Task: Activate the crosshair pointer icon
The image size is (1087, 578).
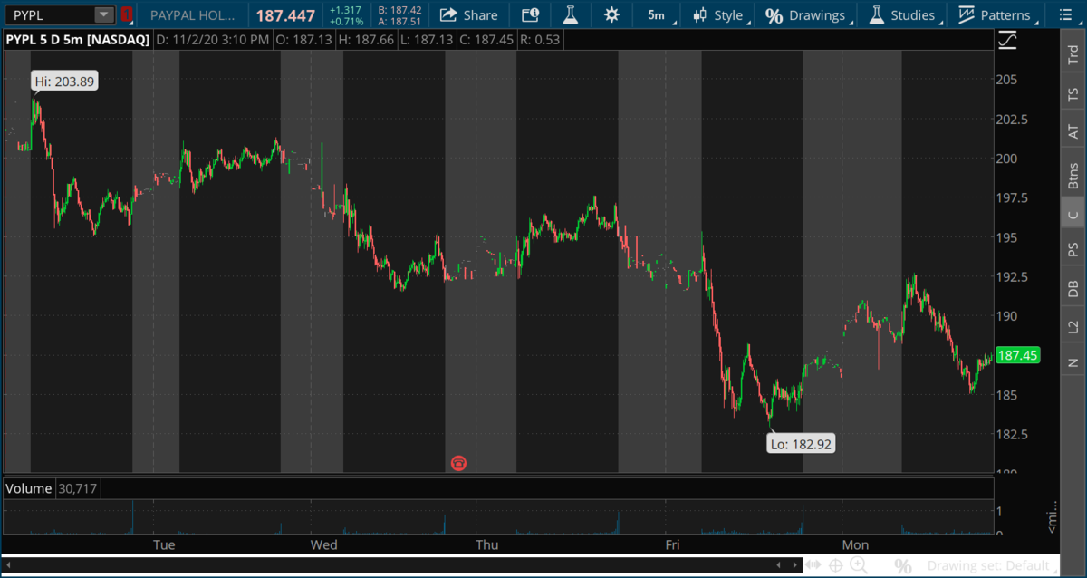Action: pyautogui.click(x=835, y=566)
